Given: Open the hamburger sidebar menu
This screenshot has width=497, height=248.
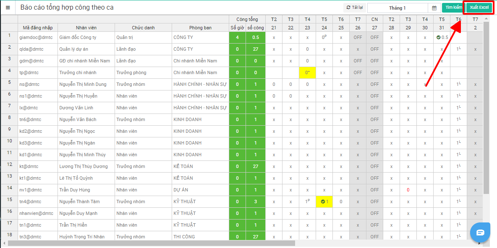Looking at the screenshot, I should click(8, 8).
